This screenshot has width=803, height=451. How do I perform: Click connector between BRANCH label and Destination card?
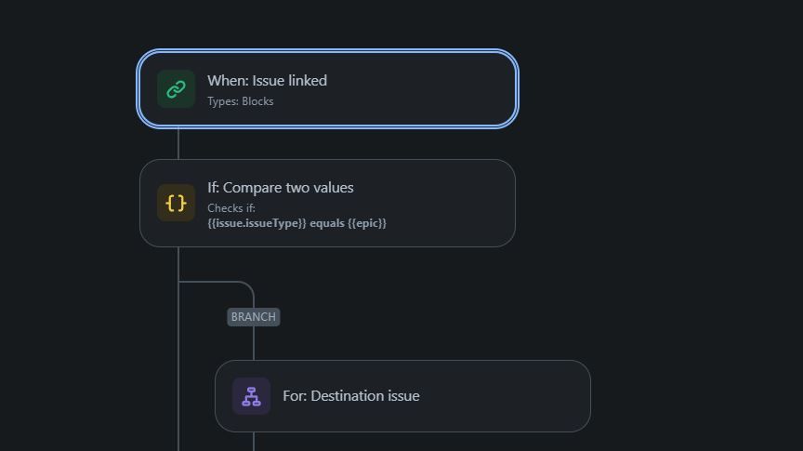point(254,343)
